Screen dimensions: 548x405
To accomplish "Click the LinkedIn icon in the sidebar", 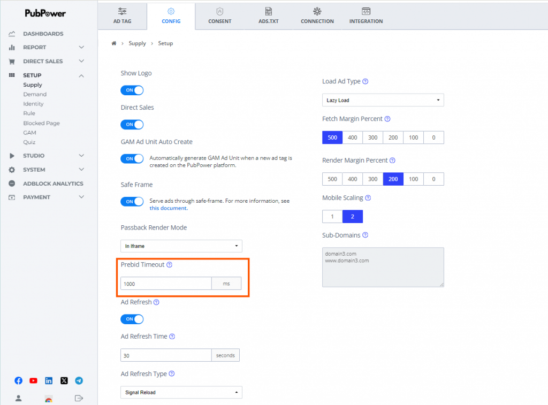I will (x=49, y=381).
